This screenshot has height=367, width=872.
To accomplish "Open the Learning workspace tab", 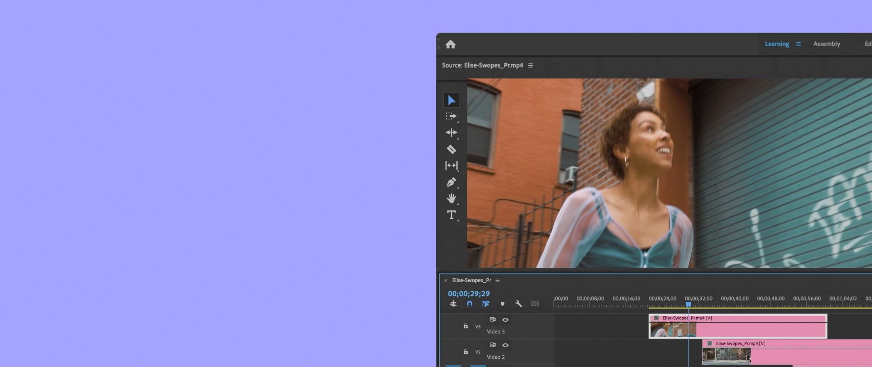I will click(x=777, y=44).
